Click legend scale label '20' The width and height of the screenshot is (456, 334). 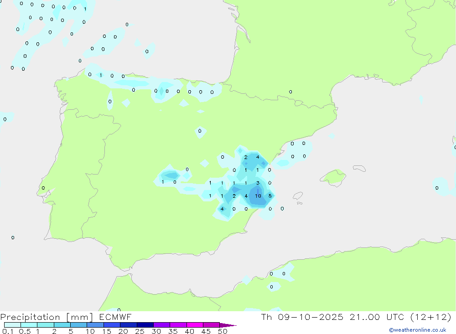pyautogui.click(x=123, y=331)
